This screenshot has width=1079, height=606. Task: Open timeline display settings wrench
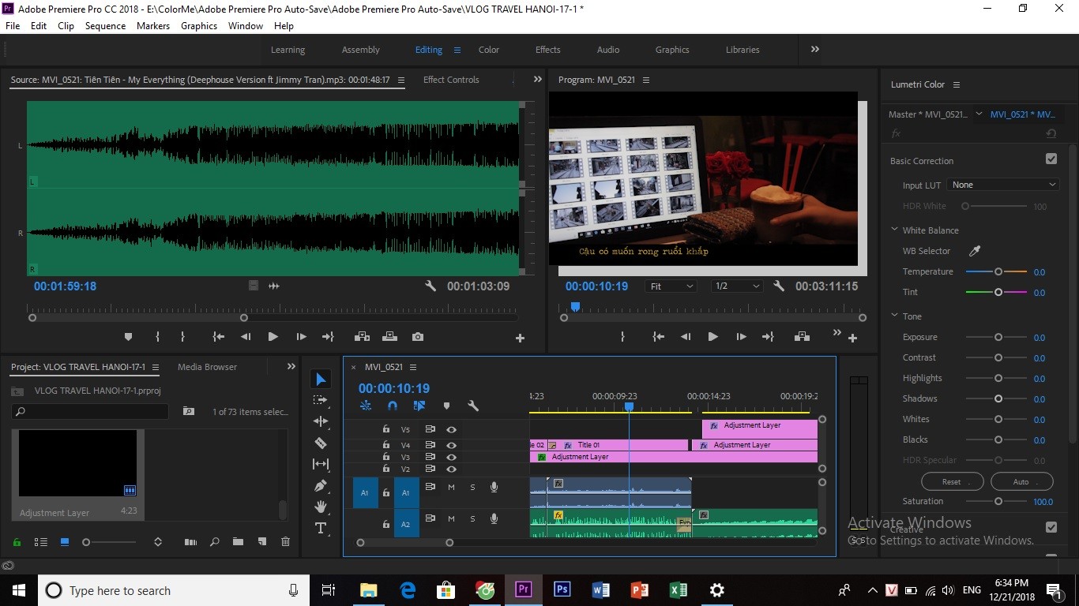coord(473,406)
